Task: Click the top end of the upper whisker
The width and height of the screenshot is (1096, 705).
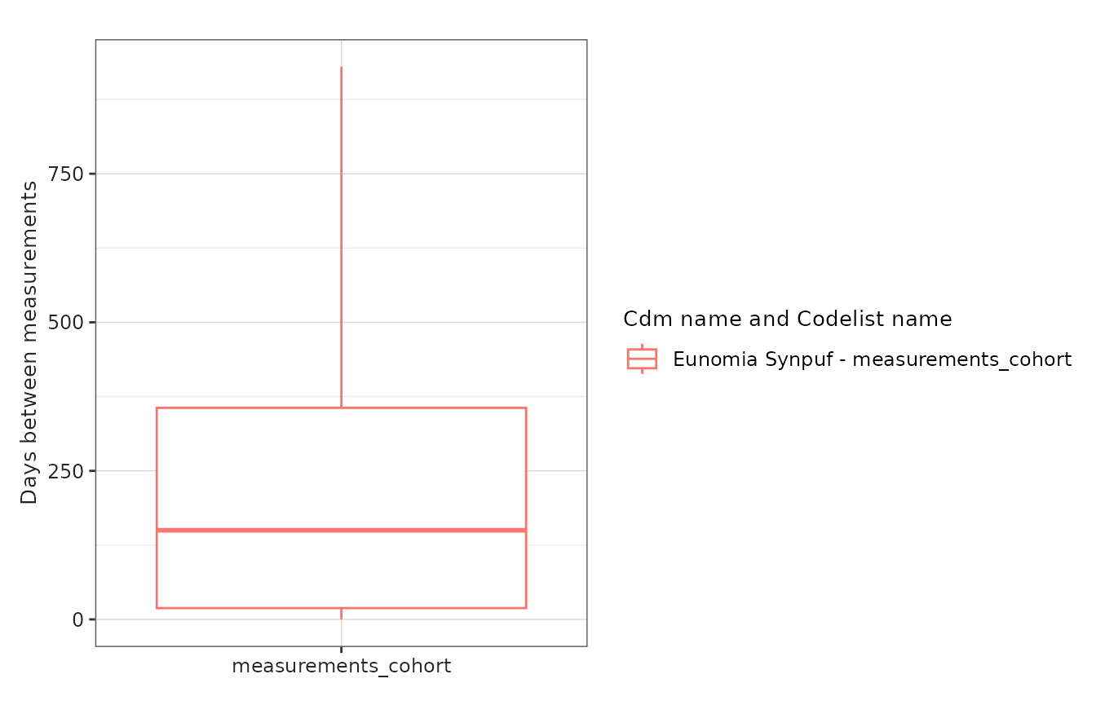Action: click(x=341, y=68)
